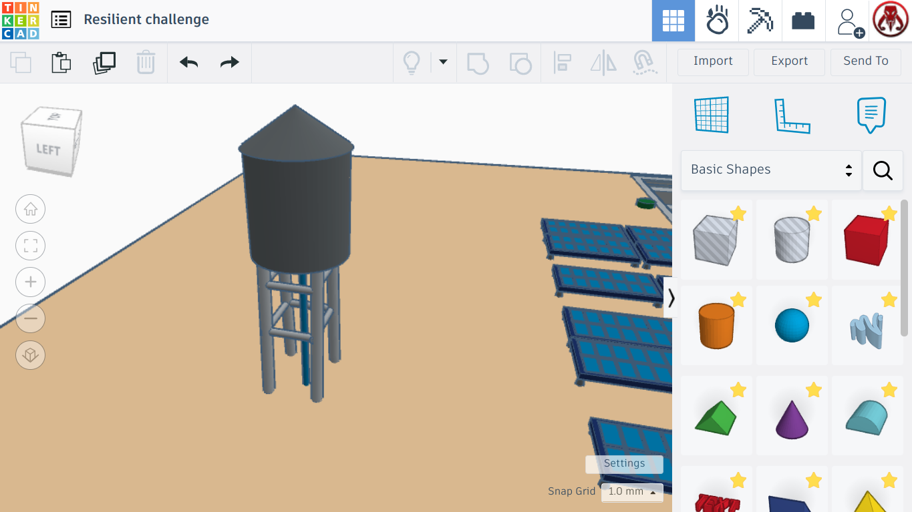Open the designs list icon
This screenshot has width=912, height=512.
[61, 20]
